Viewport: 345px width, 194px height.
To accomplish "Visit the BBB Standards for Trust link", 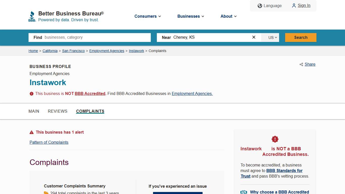I will [284, 171].
